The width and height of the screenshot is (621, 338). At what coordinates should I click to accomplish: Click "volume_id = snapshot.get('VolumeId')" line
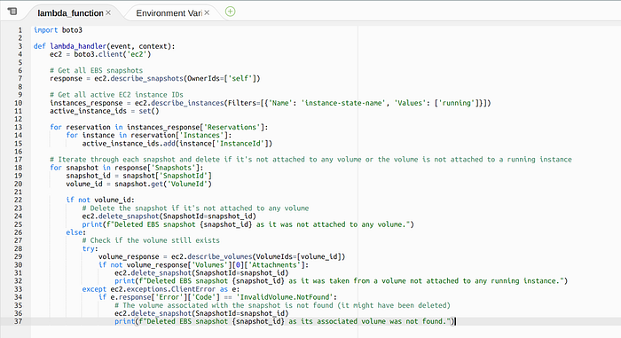tap(138, 184)
